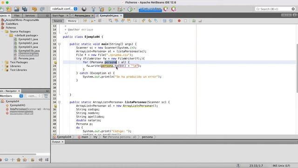This screenshot has width=298, height=168.
Task: Select the CodeWars project
Action: click(12, 24)
